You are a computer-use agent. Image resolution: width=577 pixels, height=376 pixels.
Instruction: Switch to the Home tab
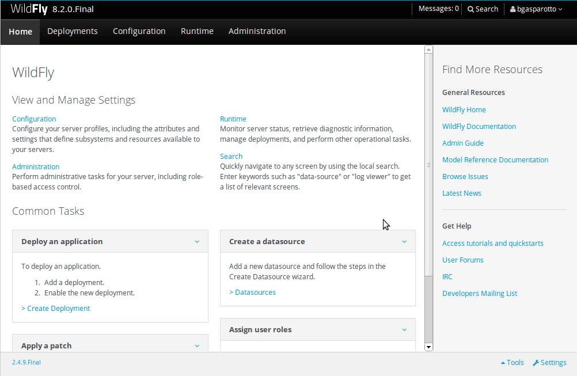(20, 32)
